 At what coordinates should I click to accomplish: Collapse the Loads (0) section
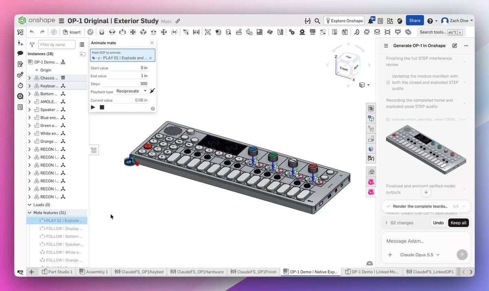coord(29,205)
